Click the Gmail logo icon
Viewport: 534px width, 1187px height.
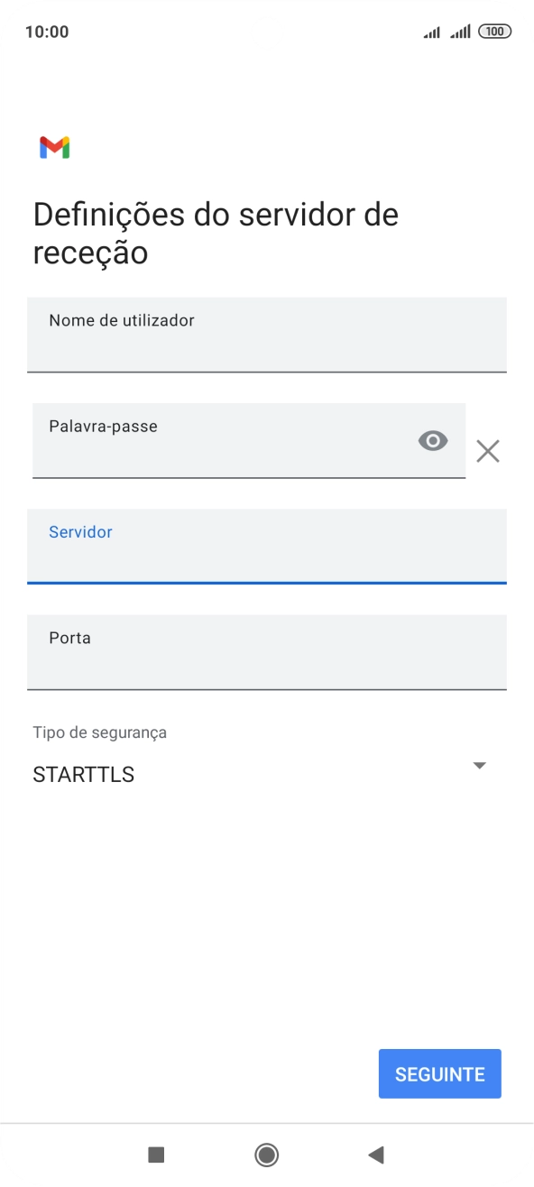click(53, 148)
